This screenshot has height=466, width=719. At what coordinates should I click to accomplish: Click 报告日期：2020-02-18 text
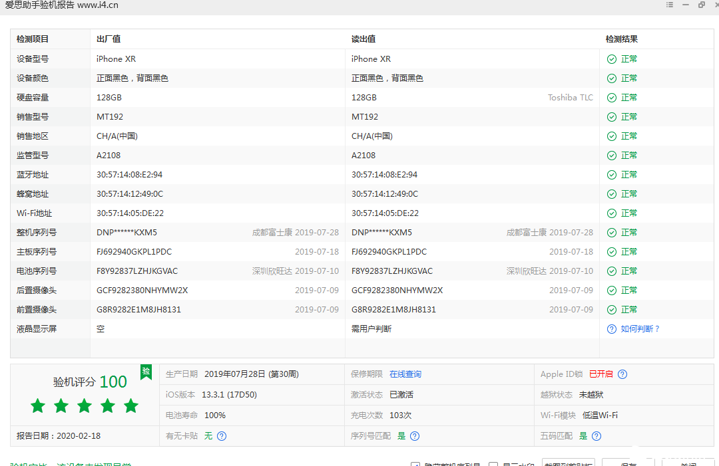coord(59,436)
